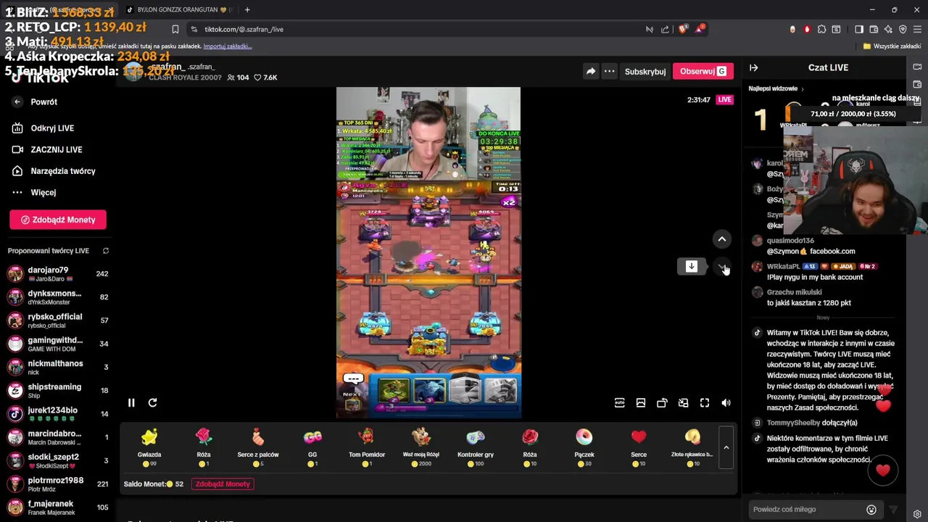Pause the live stream playback

click(x=131, y=402)
